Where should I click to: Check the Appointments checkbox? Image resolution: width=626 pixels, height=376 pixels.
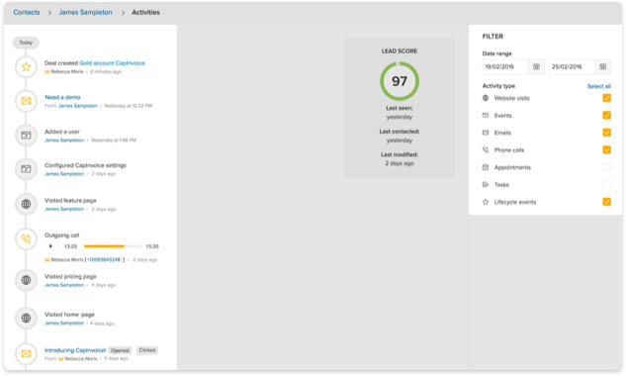click(606, 167)
